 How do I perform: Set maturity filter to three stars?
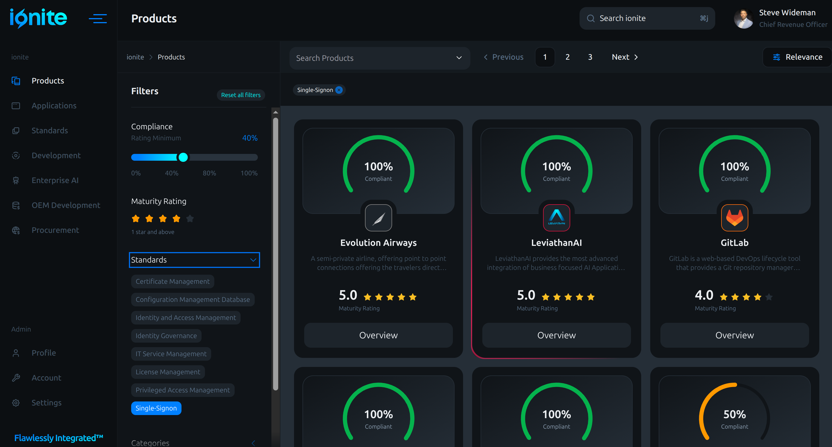[163, 219]
